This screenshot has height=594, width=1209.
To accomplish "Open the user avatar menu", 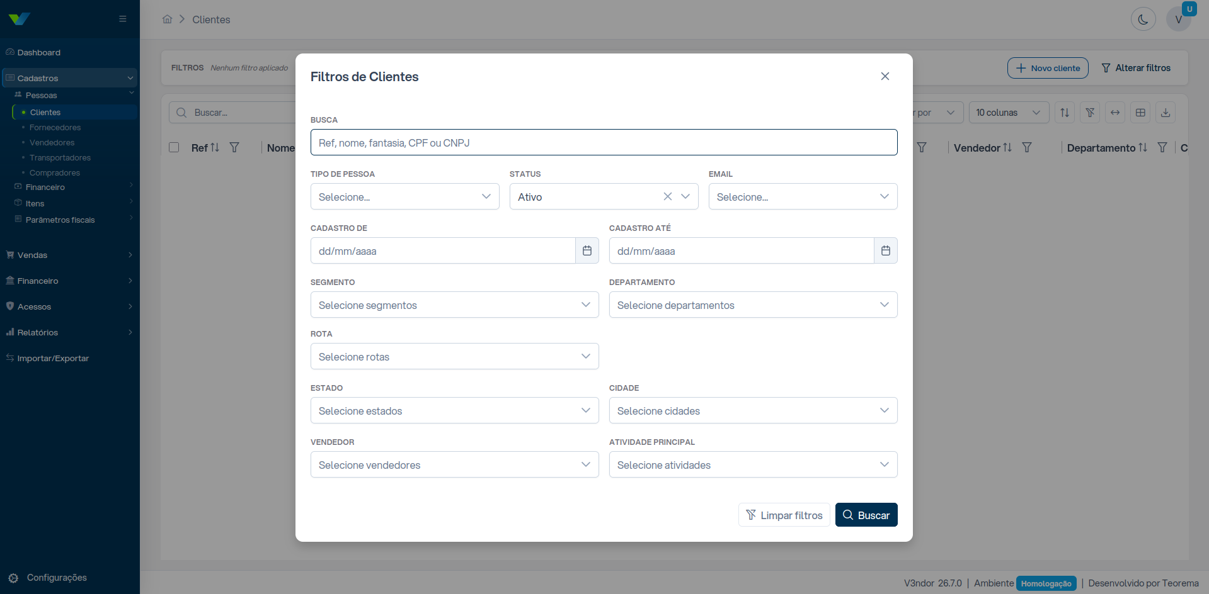I will (1179, 19).
